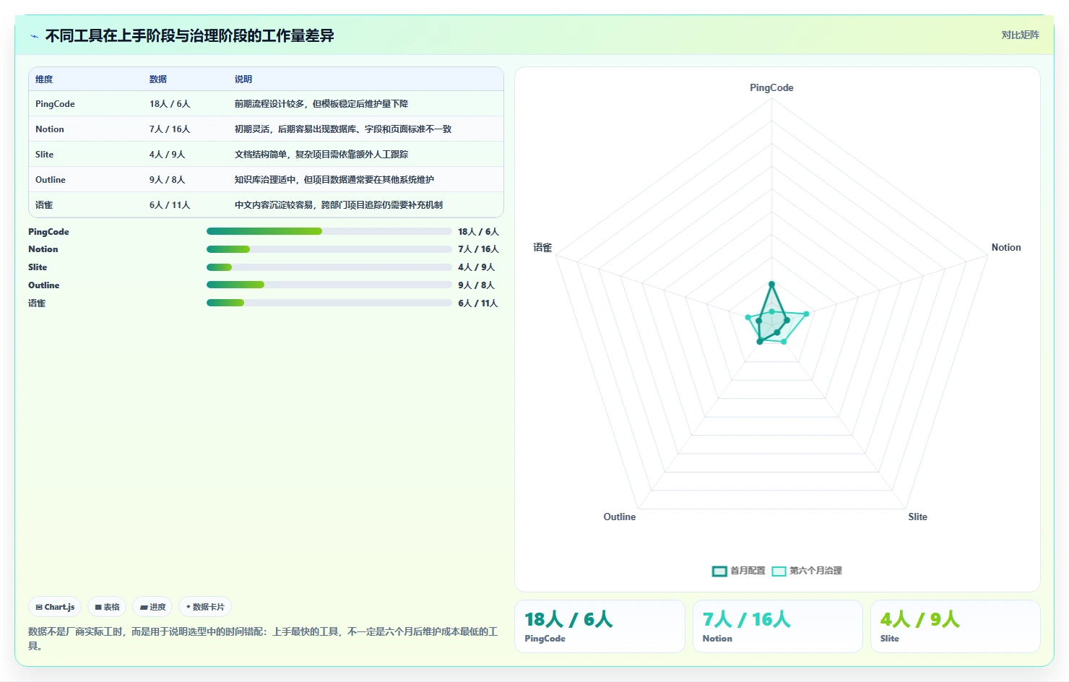Click the Outline axis label on the radar chart

[x=620, y=517]
